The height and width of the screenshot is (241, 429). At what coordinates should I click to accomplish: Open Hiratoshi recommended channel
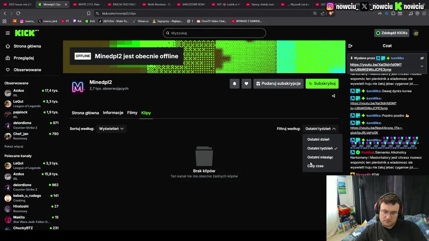[x=32, y=209]
